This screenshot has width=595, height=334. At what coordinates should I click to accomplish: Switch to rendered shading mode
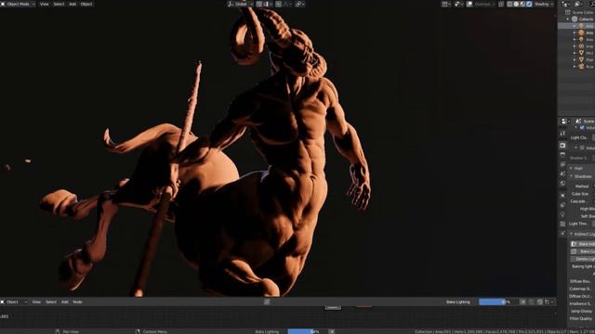(529, 4)
